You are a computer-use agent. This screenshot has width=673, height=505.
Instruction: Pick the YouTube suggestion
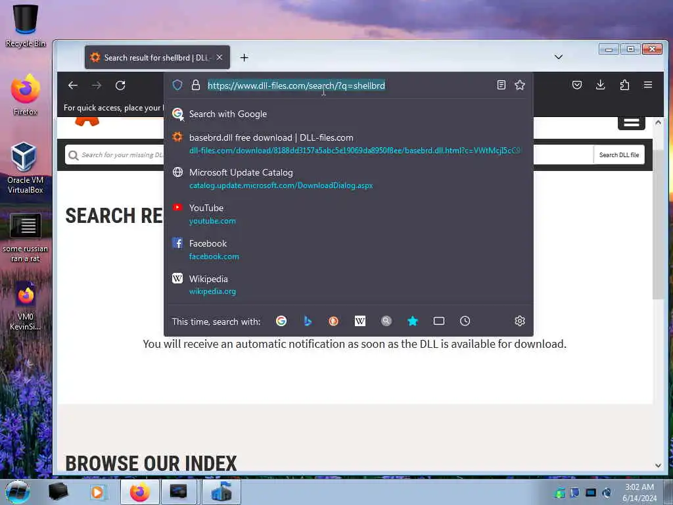348,214
